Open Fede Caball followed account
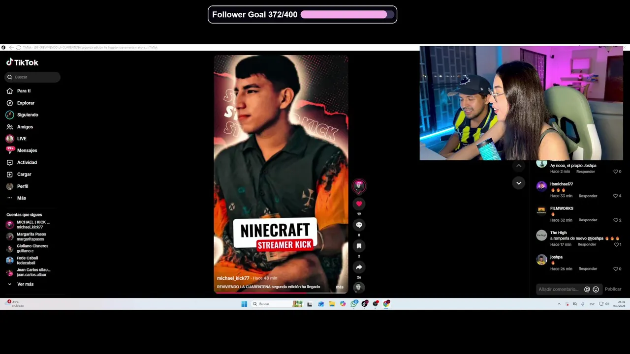Viewport: 630px width, 354px height. point(22,260)
